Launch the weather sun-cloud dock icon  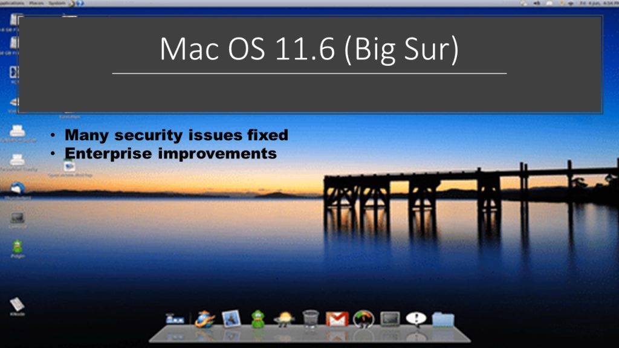pyautogui.click(x=284, y=318)
